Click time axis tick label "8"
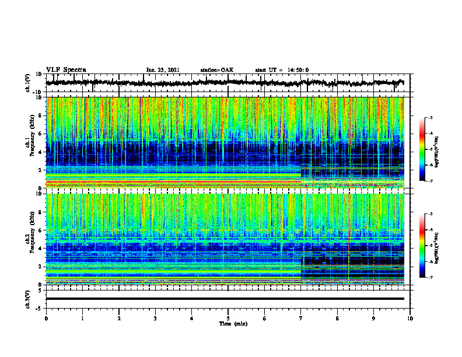 (337, 318)
